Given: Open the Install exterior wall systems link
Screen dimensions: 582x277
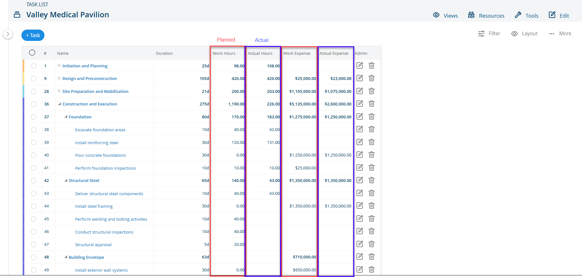Looking at the screenshot, I should click(x=101, y=270).
